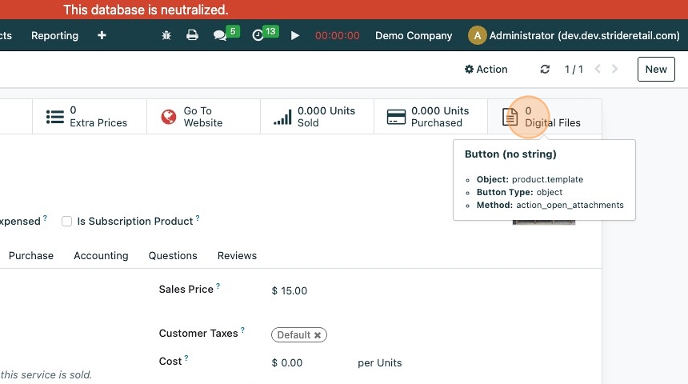Click the New button
The width and height of the screenshot is (688, 384).
coord(656,70)
